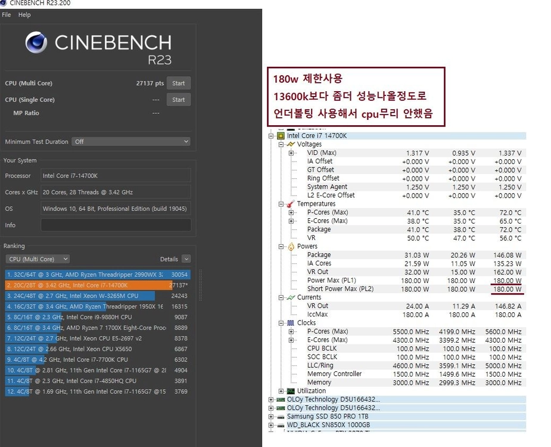Viewport: 551px width, 447px height.
Task: Click the 27137 pts multi core score
Action: click(150, 83)
